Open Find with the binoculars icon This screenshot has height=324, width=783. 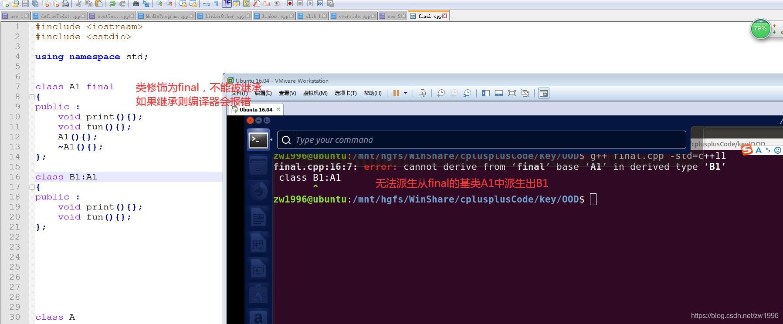(x=136, y=3)
